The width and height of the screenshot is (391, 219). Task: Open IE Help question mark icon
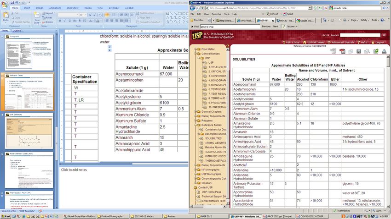pyautogui.click(x=382, y=20)
